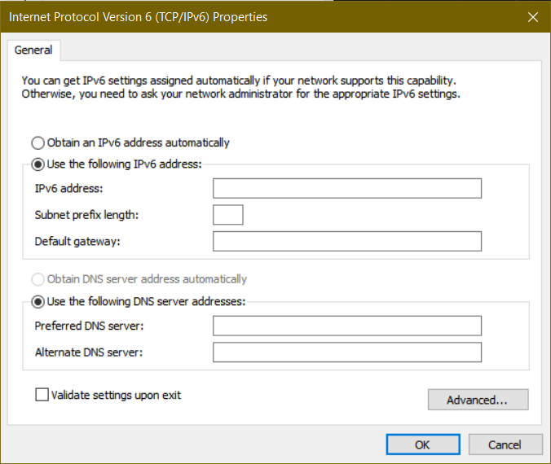Screen dimensions: 551x464
Task: Click the Cancel button
Action: point(505,444)
